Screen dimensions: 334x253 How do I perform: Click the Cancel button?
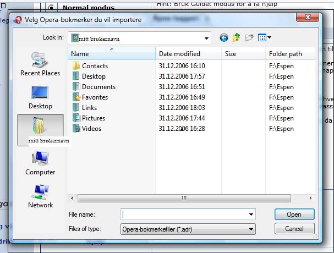click(x=294, y=229)
